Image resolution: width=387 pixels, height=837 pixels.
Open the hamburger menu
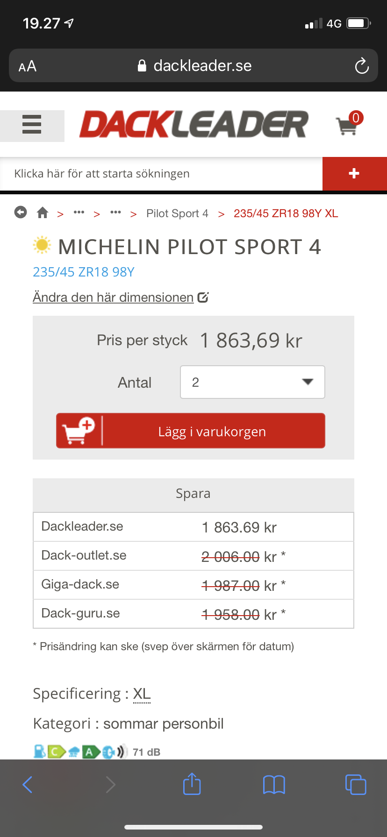(x=32, y=125)
